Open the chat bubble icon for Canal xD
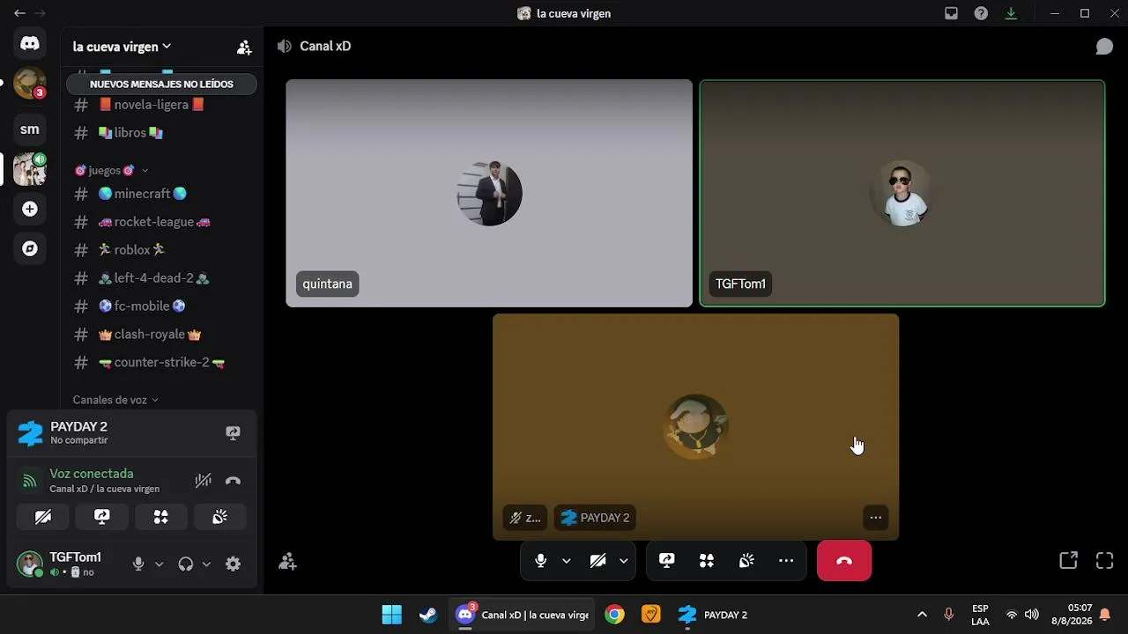Viewport: 1128px width, 634px height. coord(1104,47)
